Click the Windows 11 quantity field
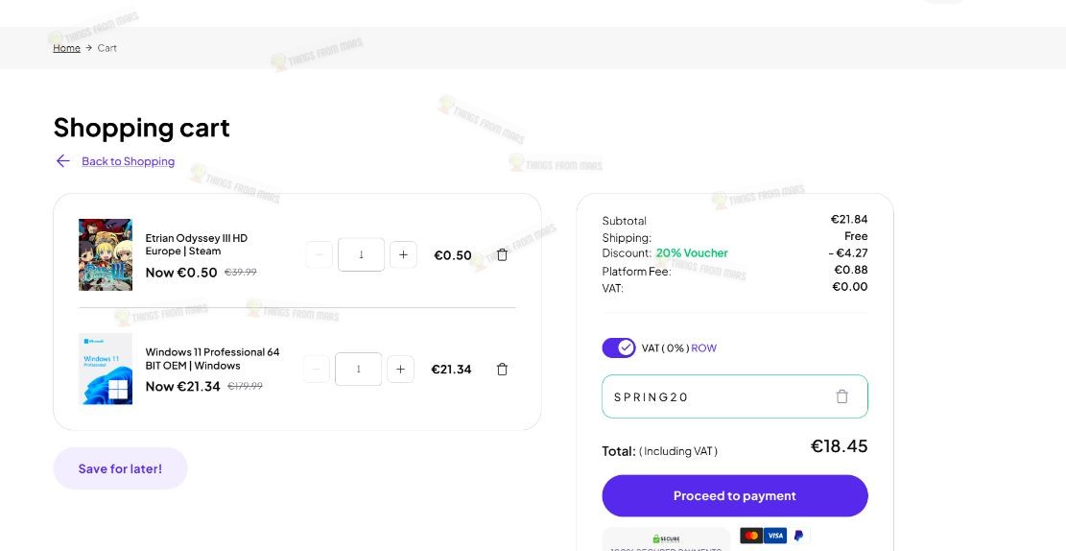The image size is (1066, 551). coord(358,370)
